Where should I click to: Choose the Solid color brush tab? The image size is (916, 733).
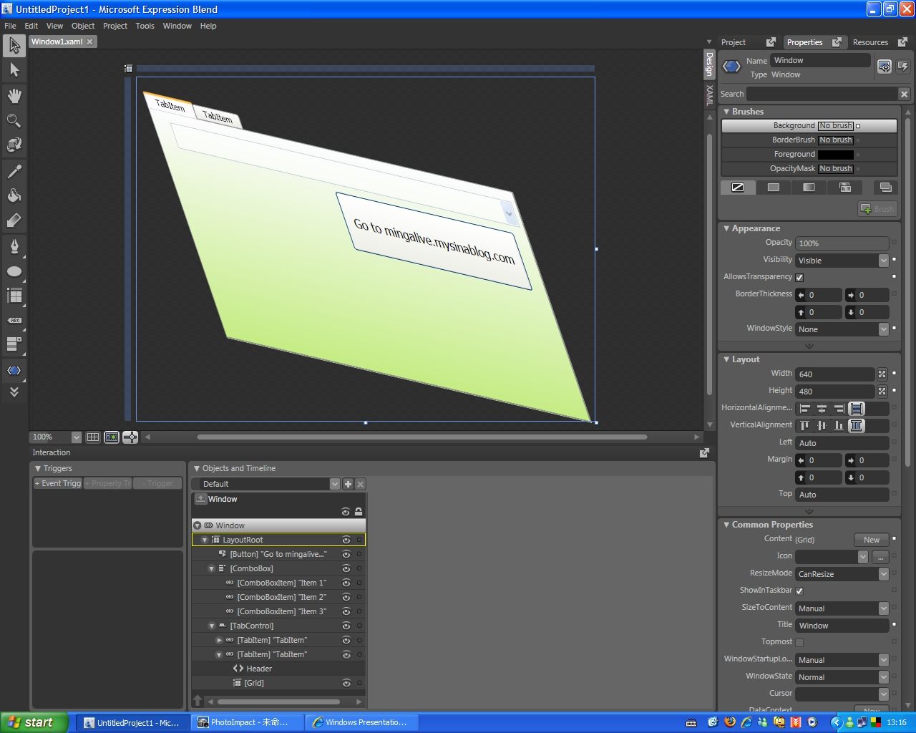774,188
